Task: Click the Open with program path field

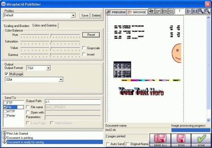Action: (73, 112)
